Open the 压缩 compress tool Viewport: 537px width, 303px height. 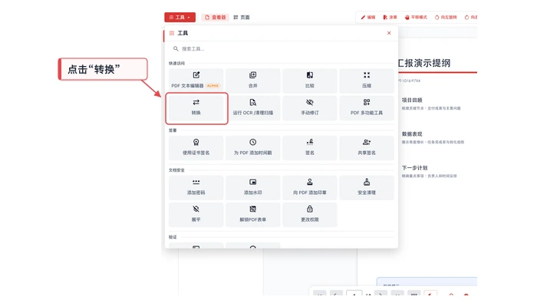[x=367, y=81]
